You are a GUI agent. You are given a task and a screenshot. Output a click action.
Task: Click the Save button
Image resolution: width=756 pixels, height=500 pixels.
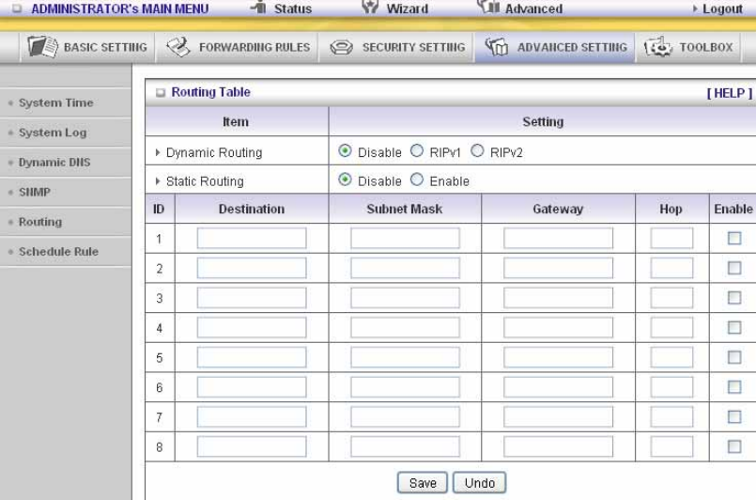pyautogui.click(x=423, y=483)
